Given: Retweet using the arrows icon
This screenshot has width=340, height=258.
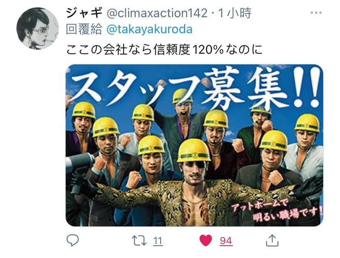Looking at the screenshot, I should [x=139, y=241].
